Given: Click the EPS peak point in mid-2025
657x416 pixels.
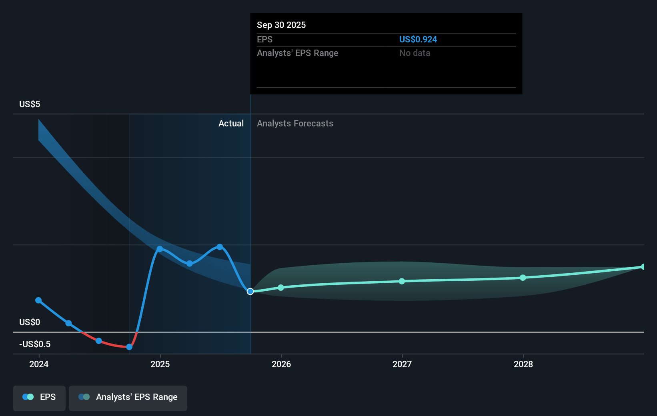Looking at the screenshot, I should point(220,247).
